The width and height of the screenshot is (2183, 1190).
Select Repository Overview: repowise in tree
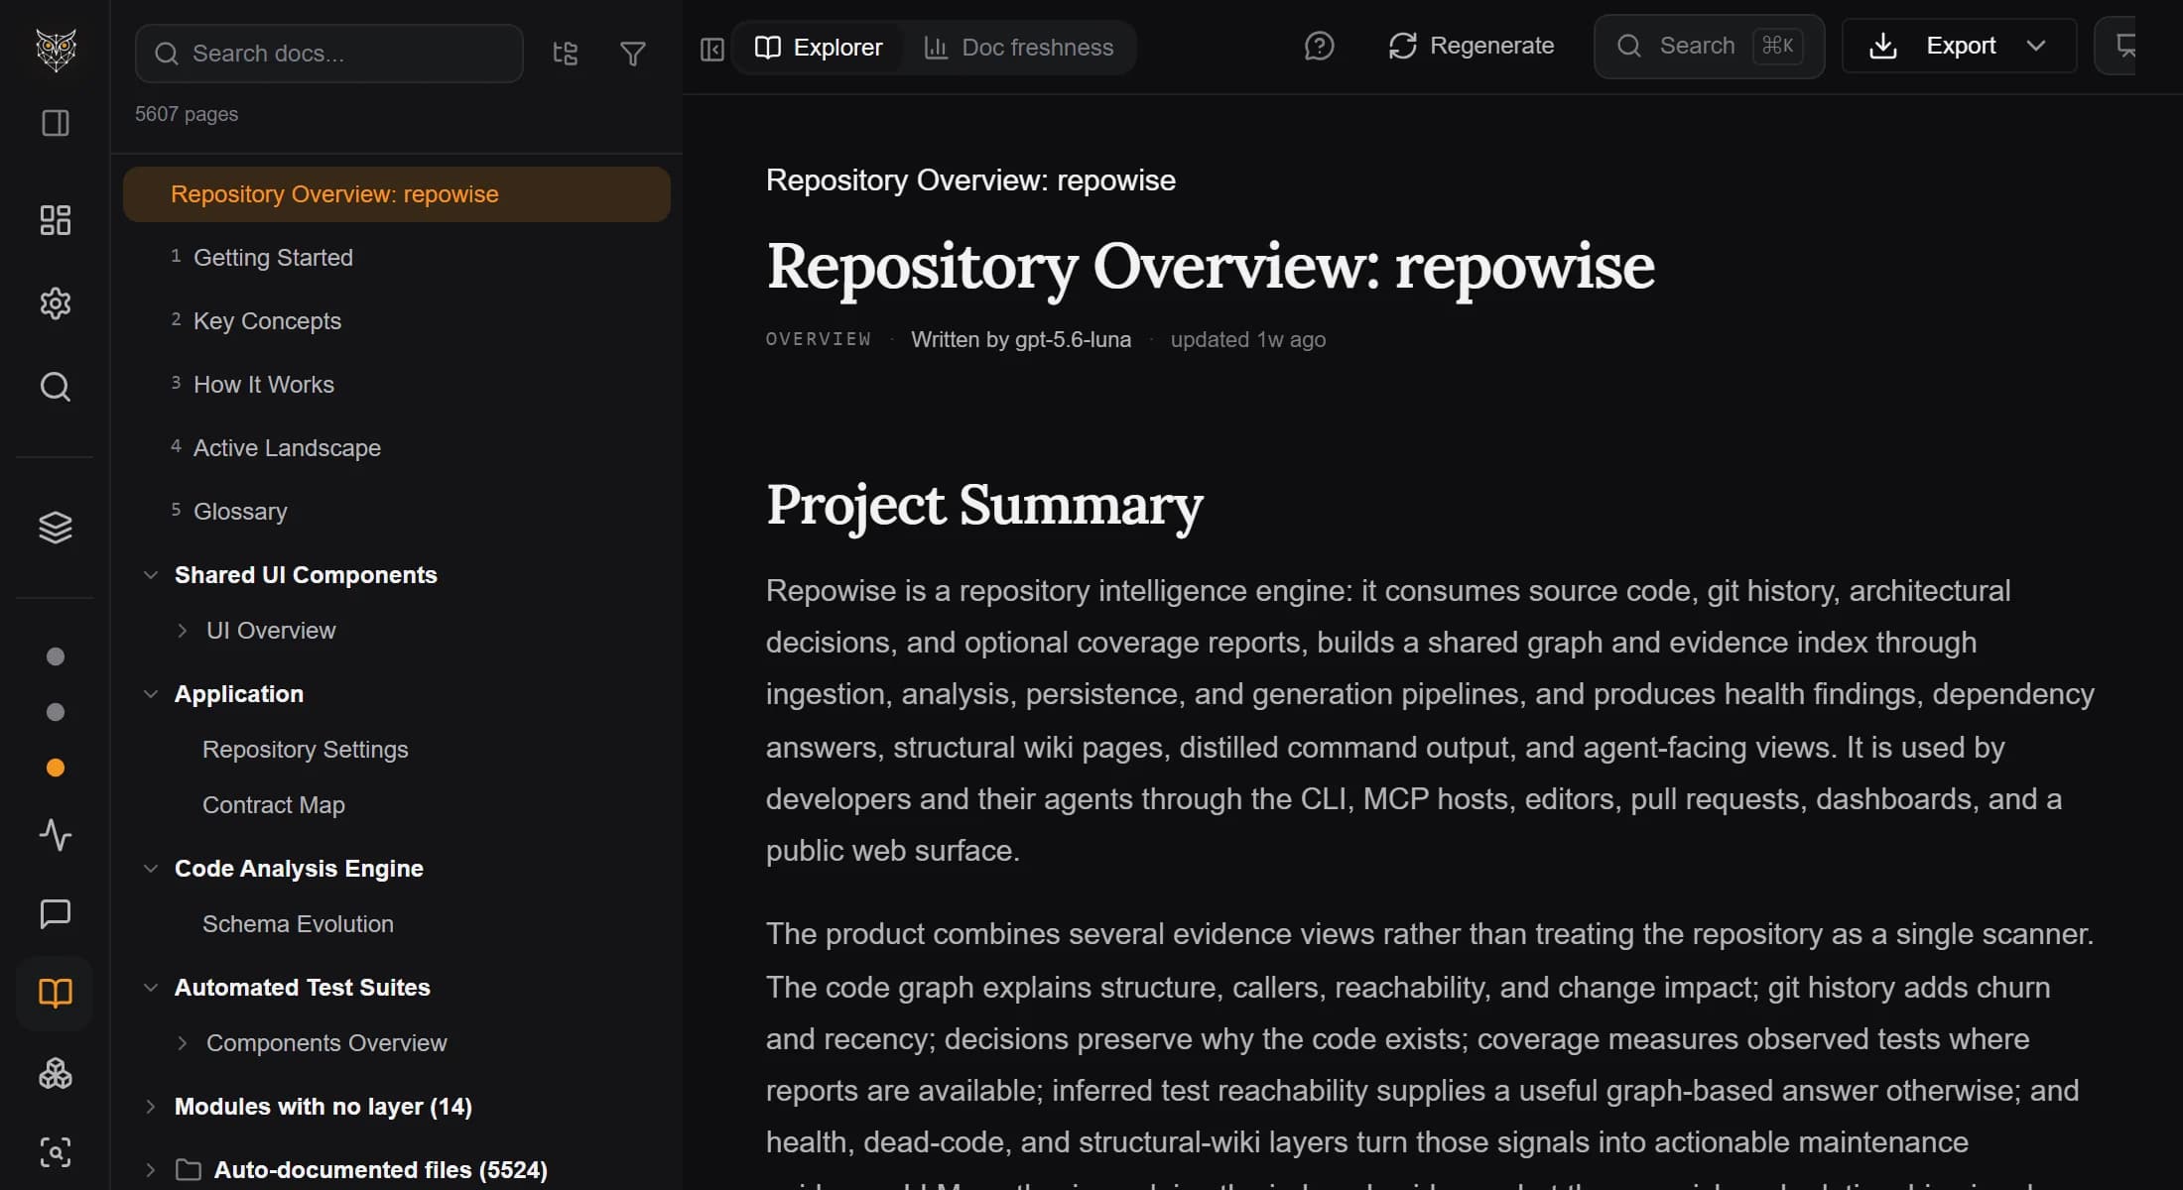pos(397,194)
